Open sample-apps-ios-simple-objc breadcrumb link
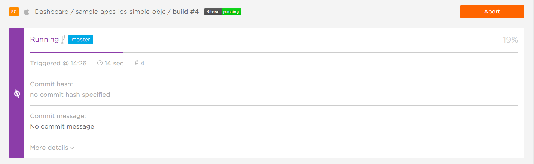Screen dimensions: 534x164 (x=120, y=12)
